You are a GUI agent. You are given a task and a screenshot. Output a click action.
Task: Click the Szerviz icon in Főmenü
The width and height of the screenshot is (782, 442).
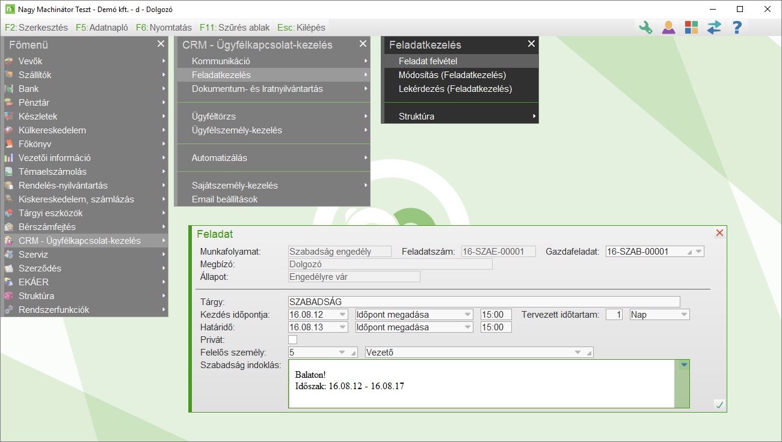tap(9, 255)
